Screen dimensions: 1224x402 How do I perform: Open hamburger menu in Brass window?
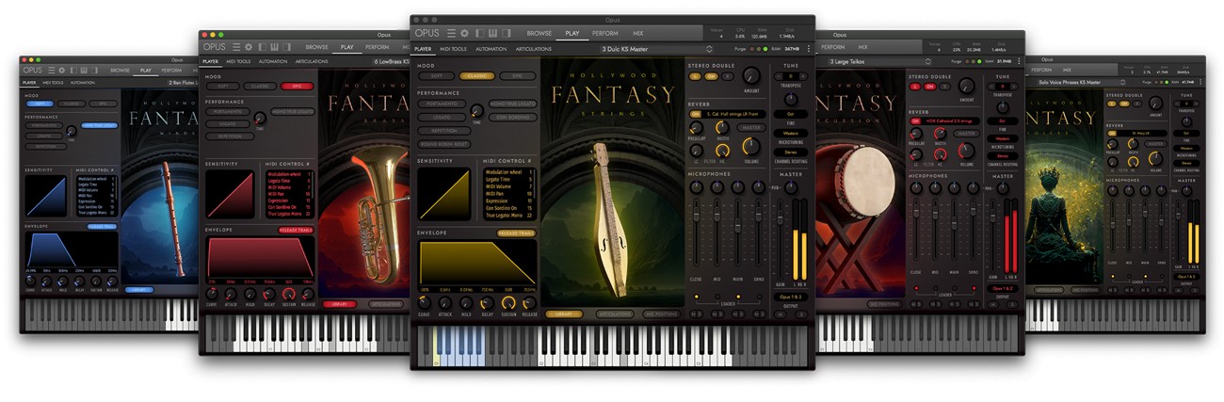tap(236, 47)
